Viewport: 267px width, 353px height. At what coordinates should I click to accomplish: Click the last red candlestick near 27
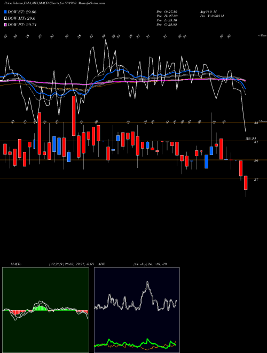[246, 183]
